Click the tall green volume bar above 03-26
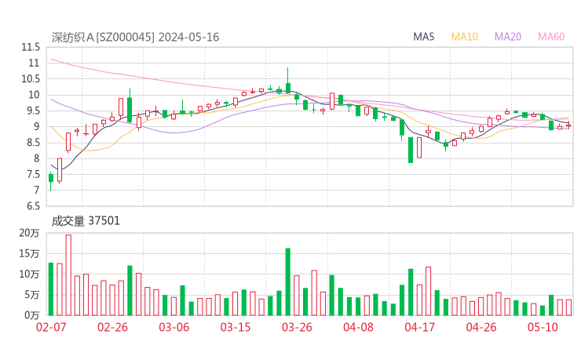 click(x=288, y=281)
